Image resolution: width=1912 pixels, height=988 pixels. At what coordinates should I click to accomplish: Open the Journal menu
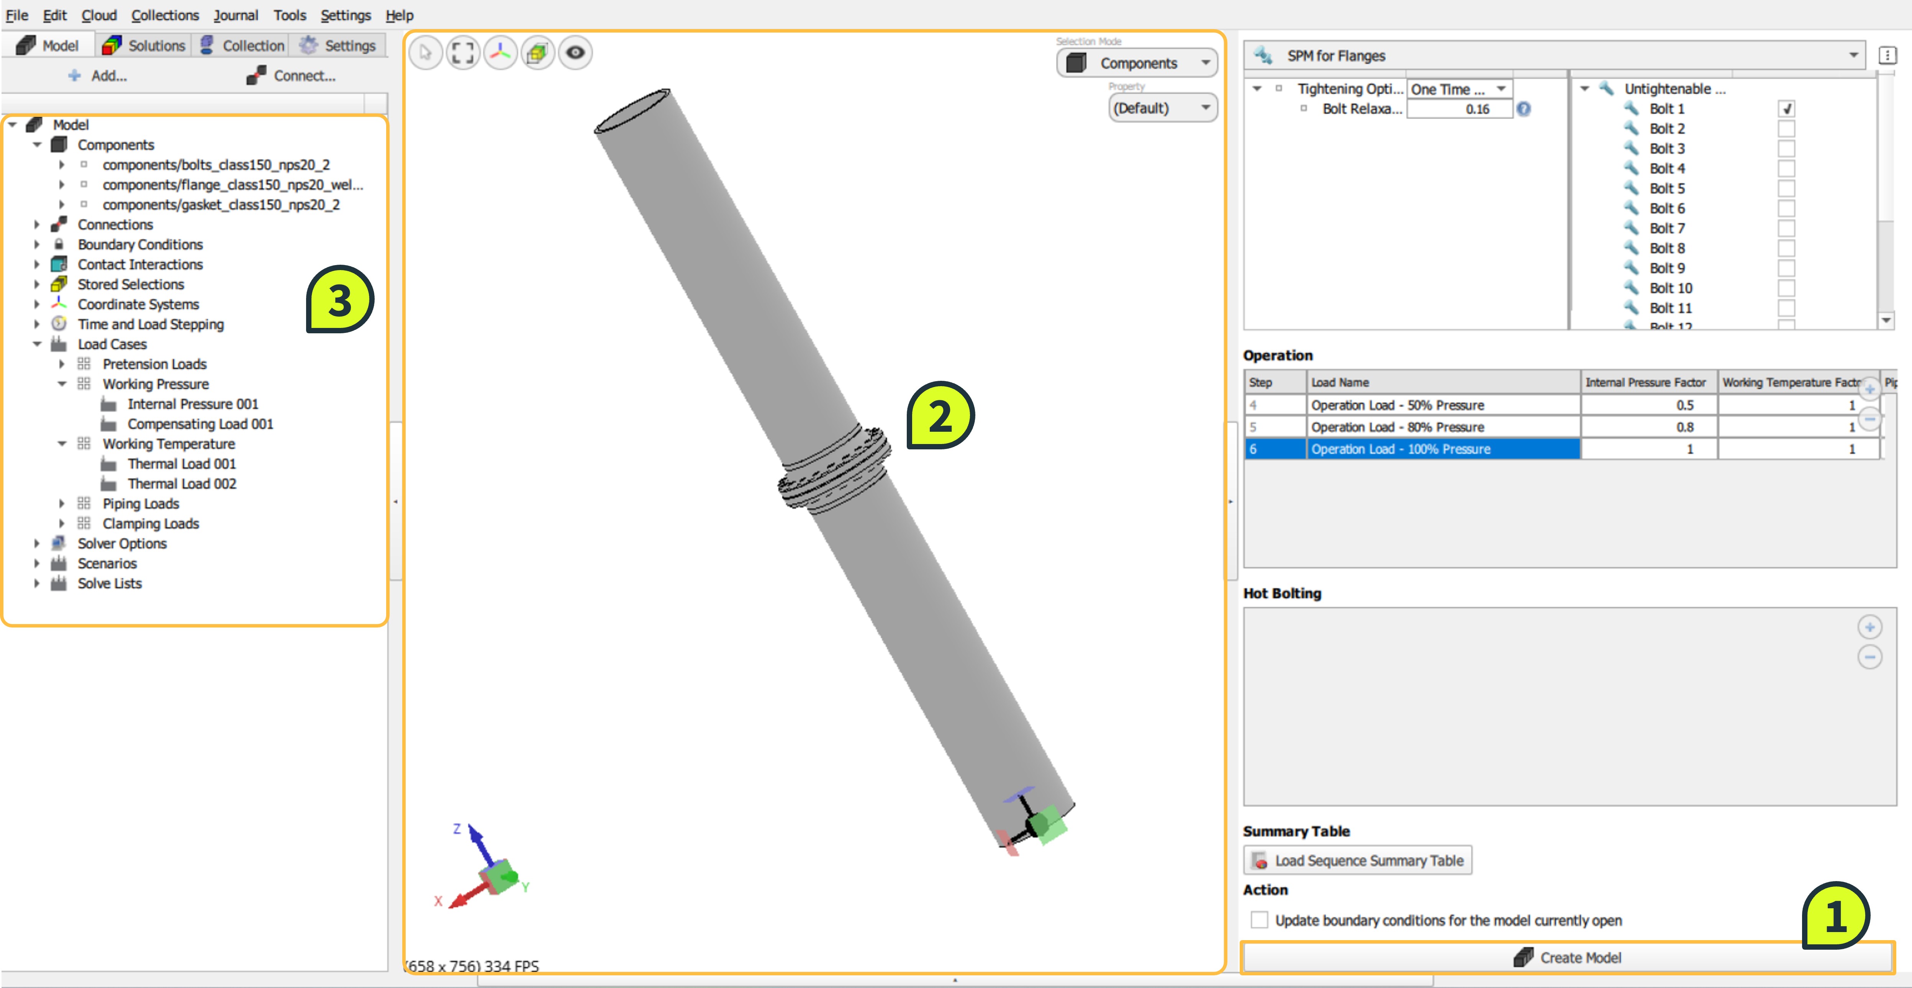235,15
